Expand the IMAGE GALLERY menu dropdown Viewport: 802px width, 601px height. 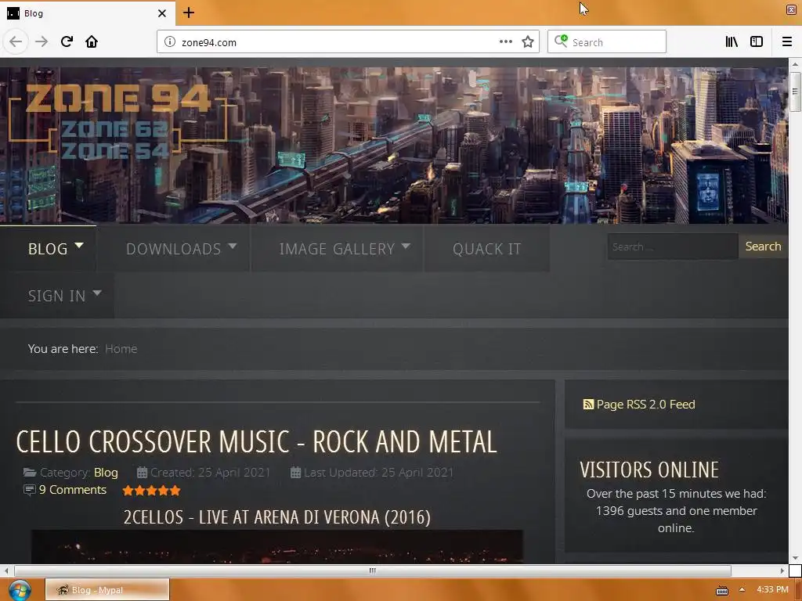click(x=406, y=246)
